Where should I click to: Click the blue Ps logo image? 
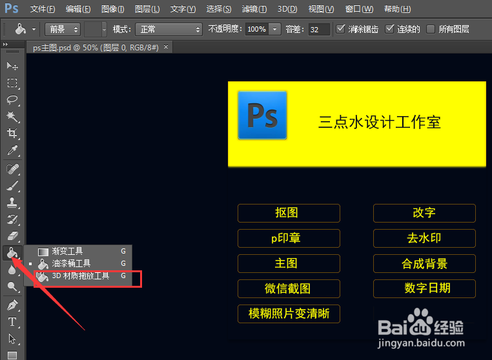coord(262,115)
